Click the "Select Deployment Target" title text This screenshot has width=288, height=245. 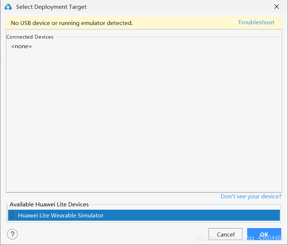[52, 7]
